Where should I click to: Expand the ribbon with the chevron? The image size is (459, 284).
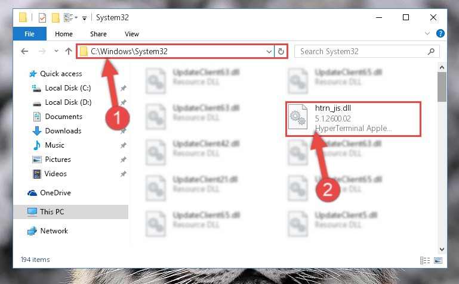pos(427,33)
